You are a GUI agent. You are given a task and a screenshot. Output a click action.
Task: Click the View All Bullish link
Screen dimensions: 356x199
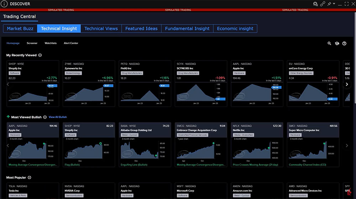[58, 117]
